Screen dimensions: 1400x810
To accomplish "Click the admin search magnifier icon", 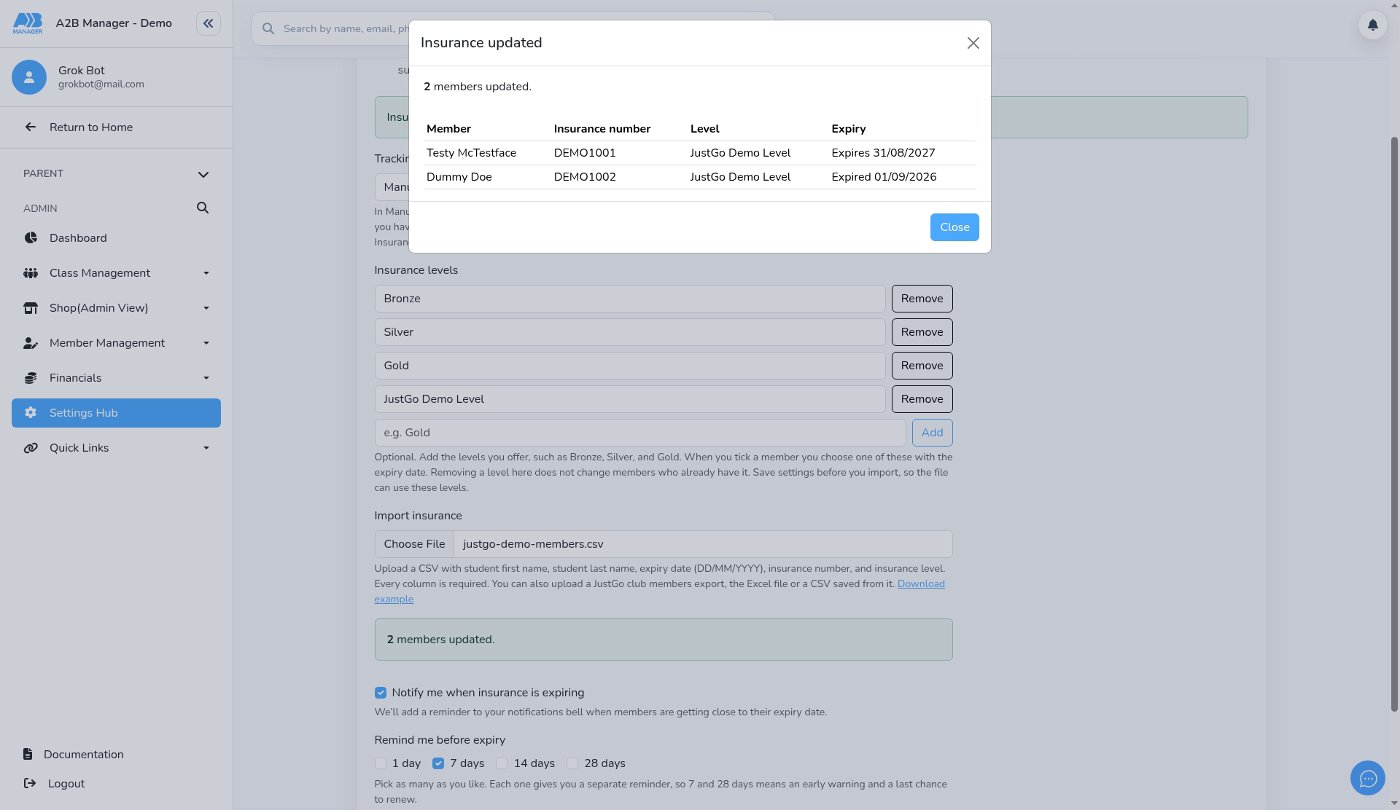I will click(203, 208).
